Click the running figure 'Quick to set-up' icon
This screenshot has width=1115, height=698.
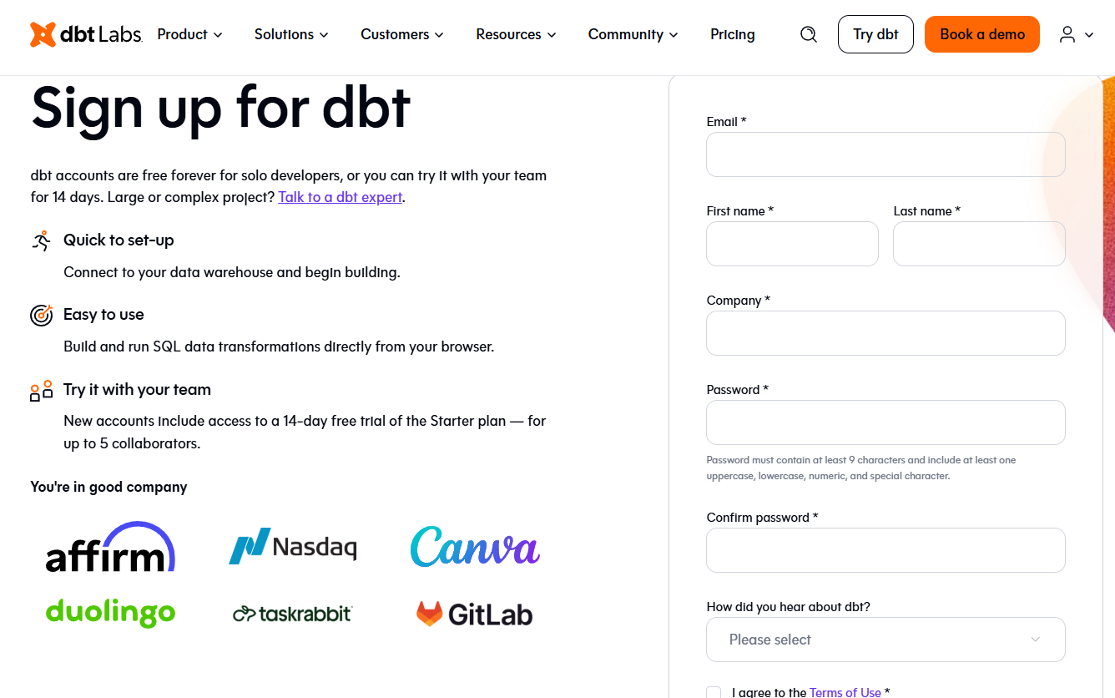pos(41,240)
